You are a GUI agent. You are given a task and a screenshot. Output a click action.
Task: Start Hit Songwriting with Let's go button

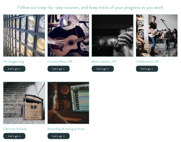click(14, 69)
